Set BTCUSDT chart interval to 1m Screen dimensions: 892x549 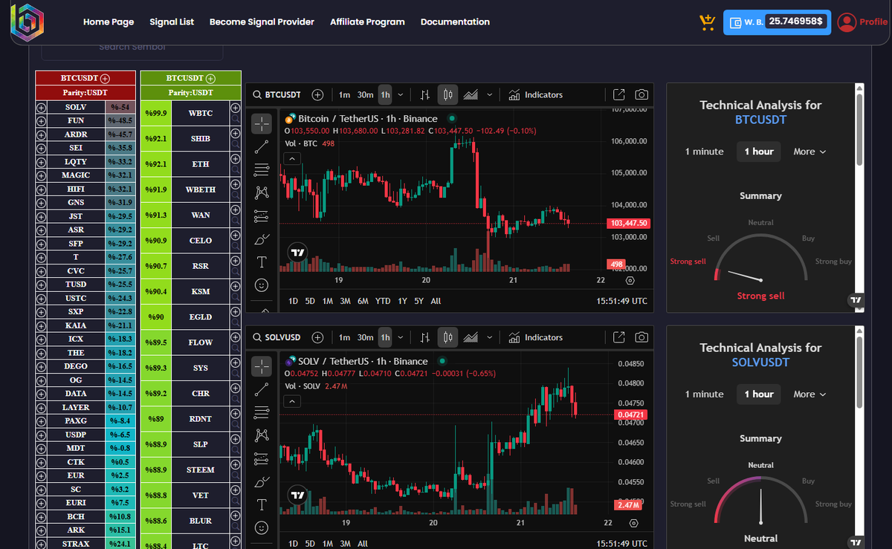(x=344, y=94)
